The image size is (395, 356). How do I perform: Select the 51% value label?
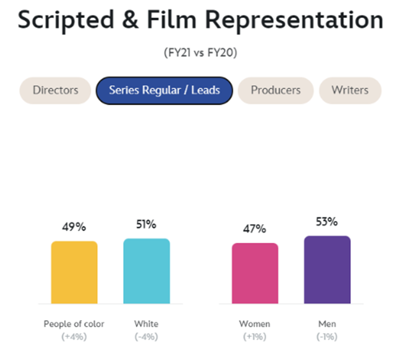(x=146, y=224)
